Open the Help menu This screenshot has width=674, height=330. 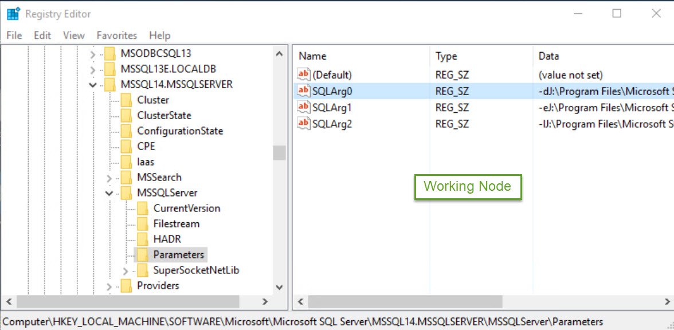point(160,36)
